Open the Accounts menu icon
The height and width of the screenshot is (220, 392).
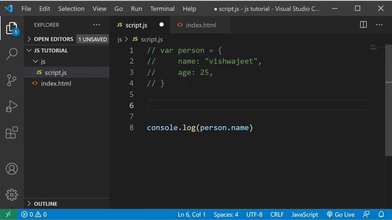point(12,169)
